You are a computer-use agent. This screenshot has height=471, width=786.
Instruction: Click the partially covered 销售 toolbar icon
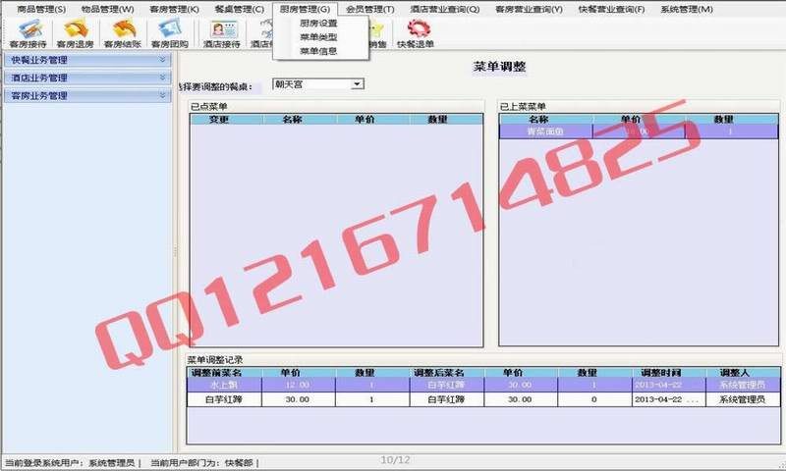pyautogui.click(x=378, y=33)
